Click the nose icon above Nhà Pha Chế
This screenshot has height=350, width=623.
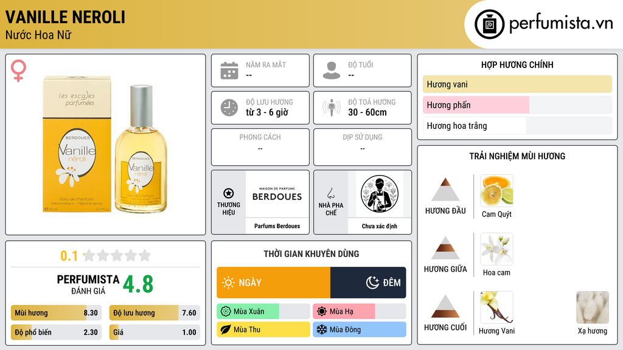[330, 193]
